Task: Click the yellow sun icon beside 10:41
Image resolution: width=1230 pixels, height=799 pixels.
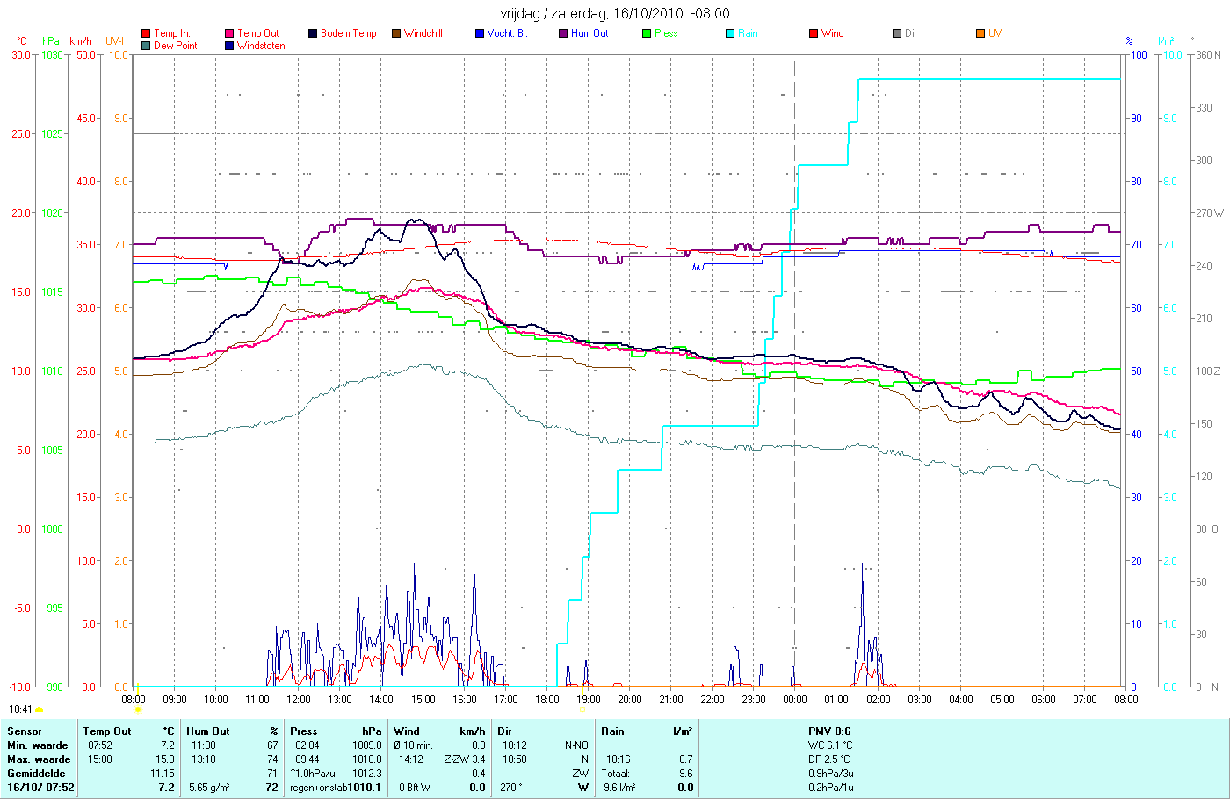Action: point(40,709)
